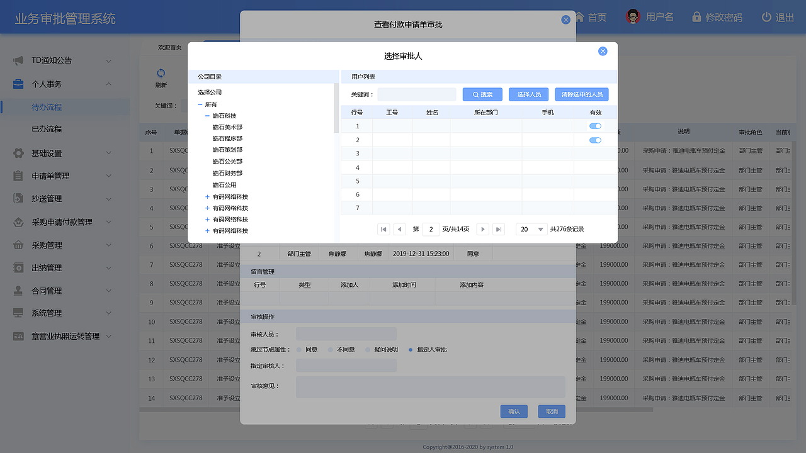Click the 搜索 search button
The height and width of the screenshot is (453, 806).
coord(482,94)
